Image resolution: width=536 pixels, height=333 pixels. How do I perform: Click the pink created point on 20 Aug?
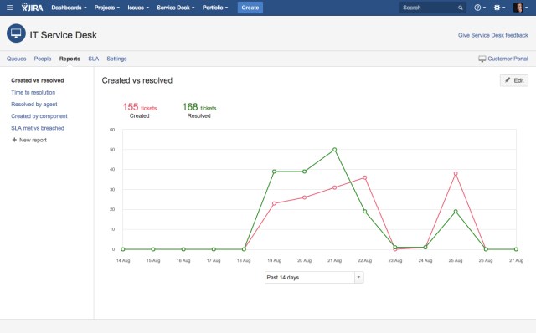(304, 197)
